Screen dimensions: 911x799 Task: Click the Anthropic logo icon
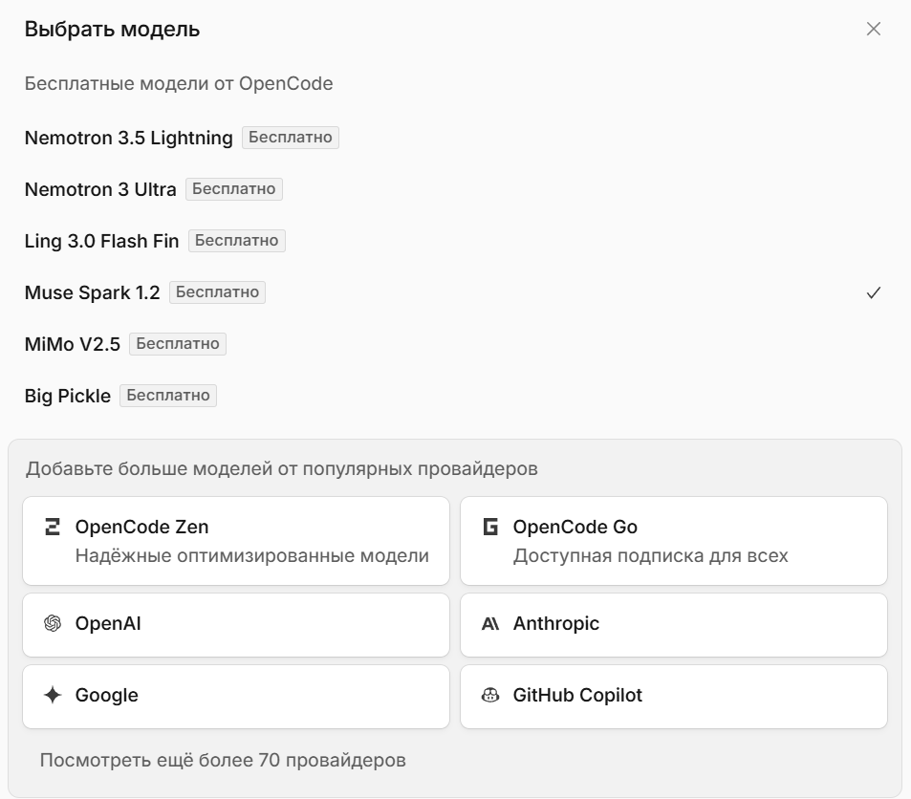(x=490, y=623)
